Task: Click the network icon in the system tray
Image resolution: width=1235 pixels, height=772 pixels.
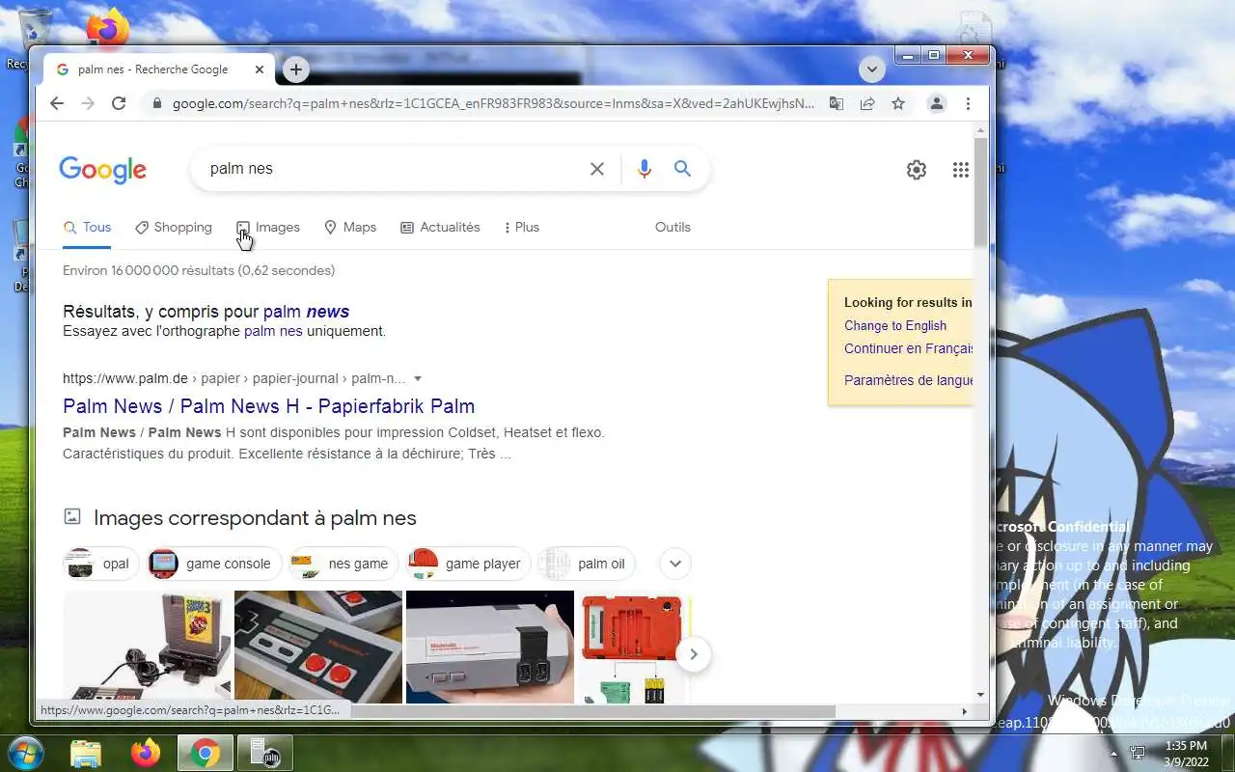Action: [x=1138, y=753]
